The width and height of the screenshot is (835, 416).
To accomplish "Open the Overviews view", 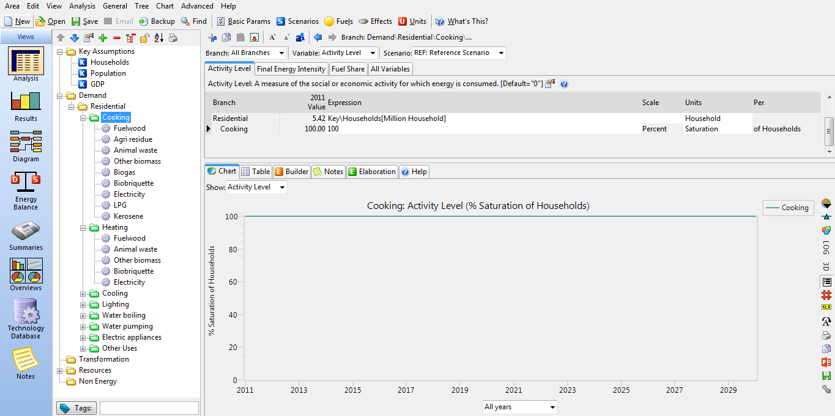I will click(x=26, y=275).
